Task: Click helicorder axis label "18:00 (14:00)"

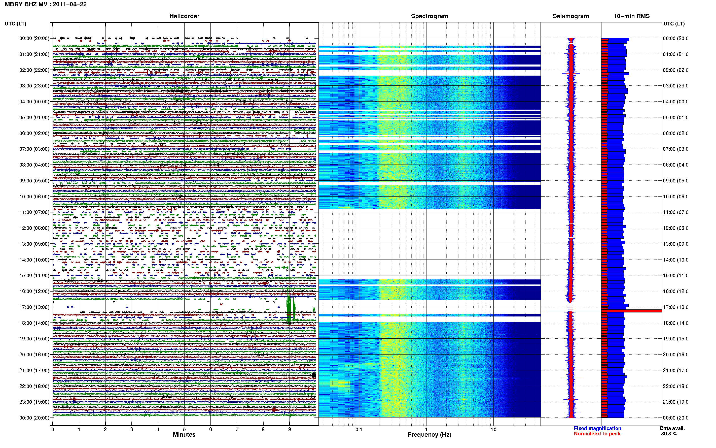Action: click(34, 323)
